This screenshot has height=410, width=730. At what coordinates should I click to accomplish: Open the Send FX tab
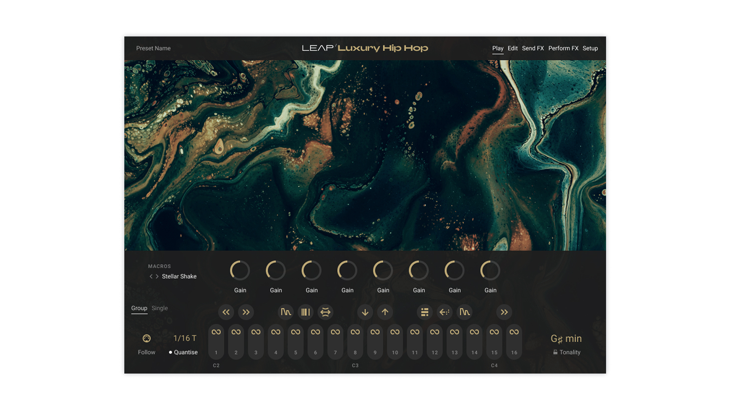(533, 48)
